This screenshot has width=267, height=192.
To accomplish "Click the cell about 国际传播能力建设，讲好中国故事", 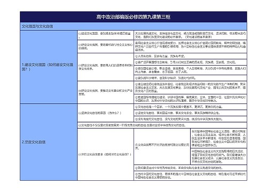I will click(190, 99).
